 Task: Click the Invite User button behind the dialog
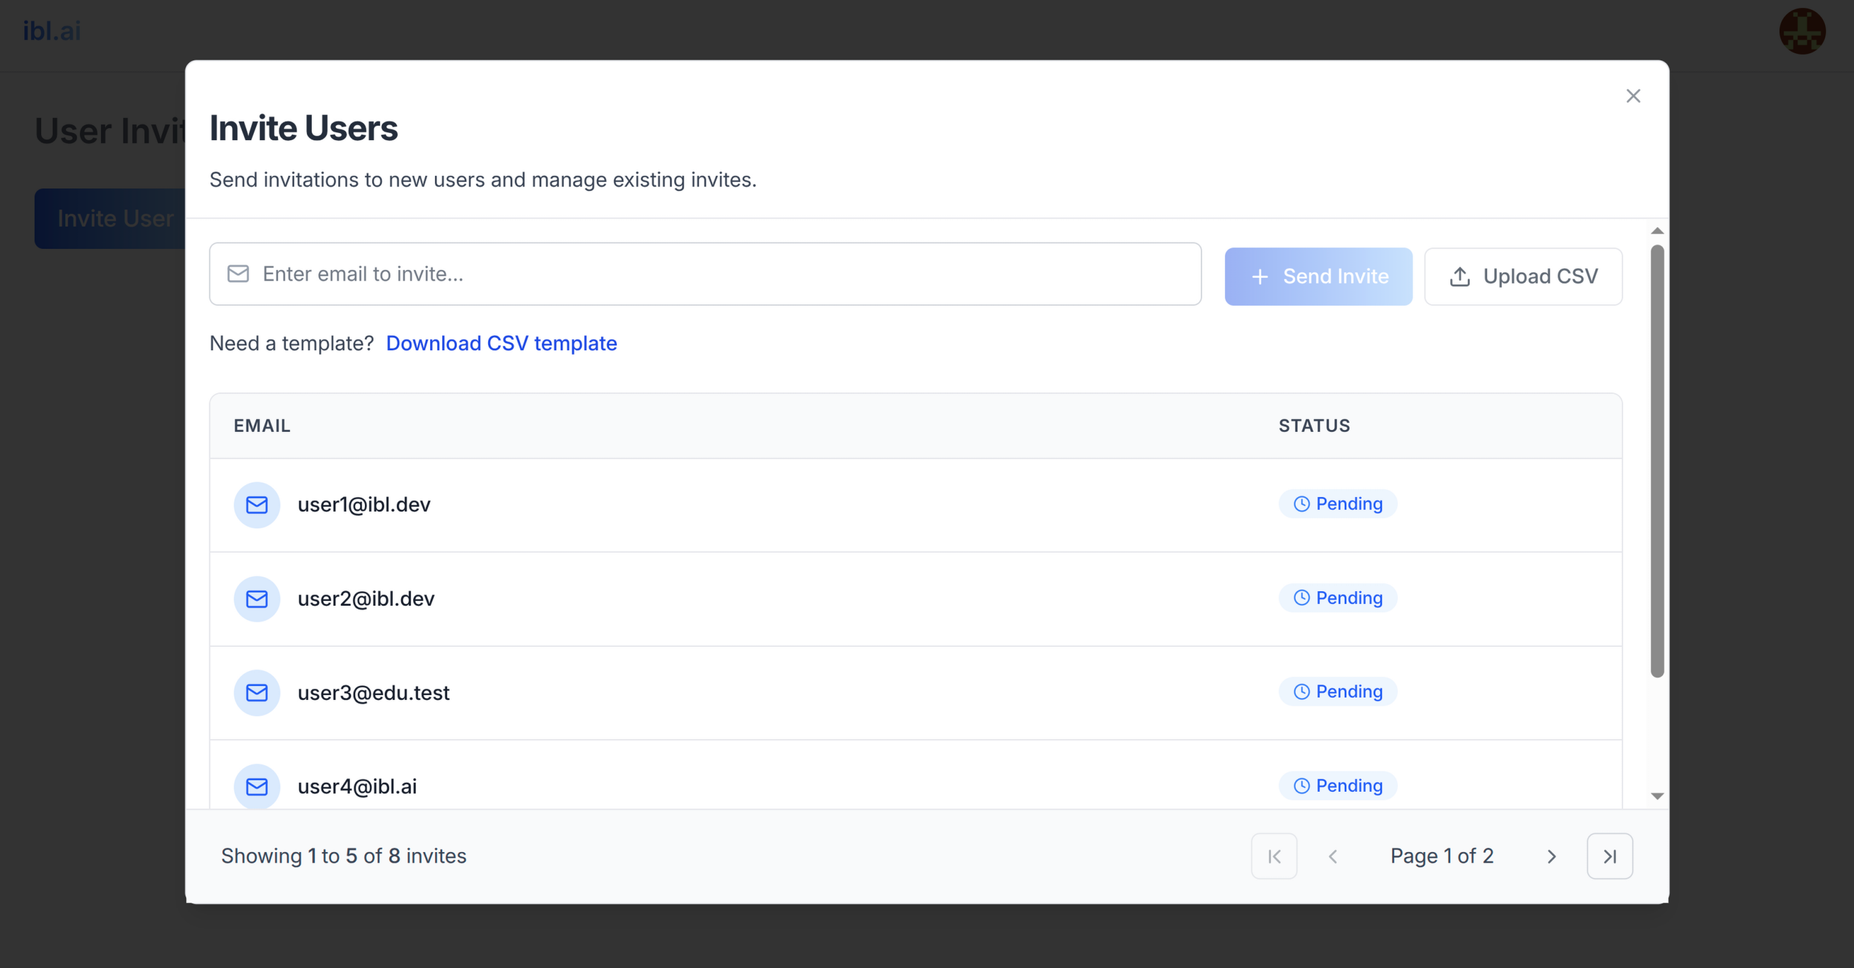(110, 219)
